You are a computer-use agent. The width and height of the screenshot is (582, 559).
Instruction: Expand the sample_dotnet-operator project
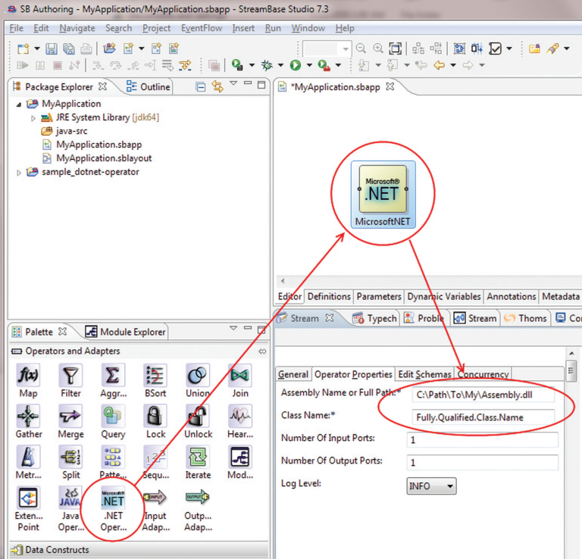coord(20,173)
